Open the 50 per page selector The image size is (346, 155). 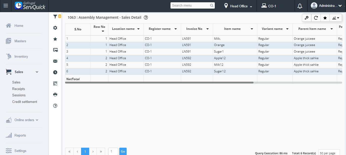click(x=329, y=153)
